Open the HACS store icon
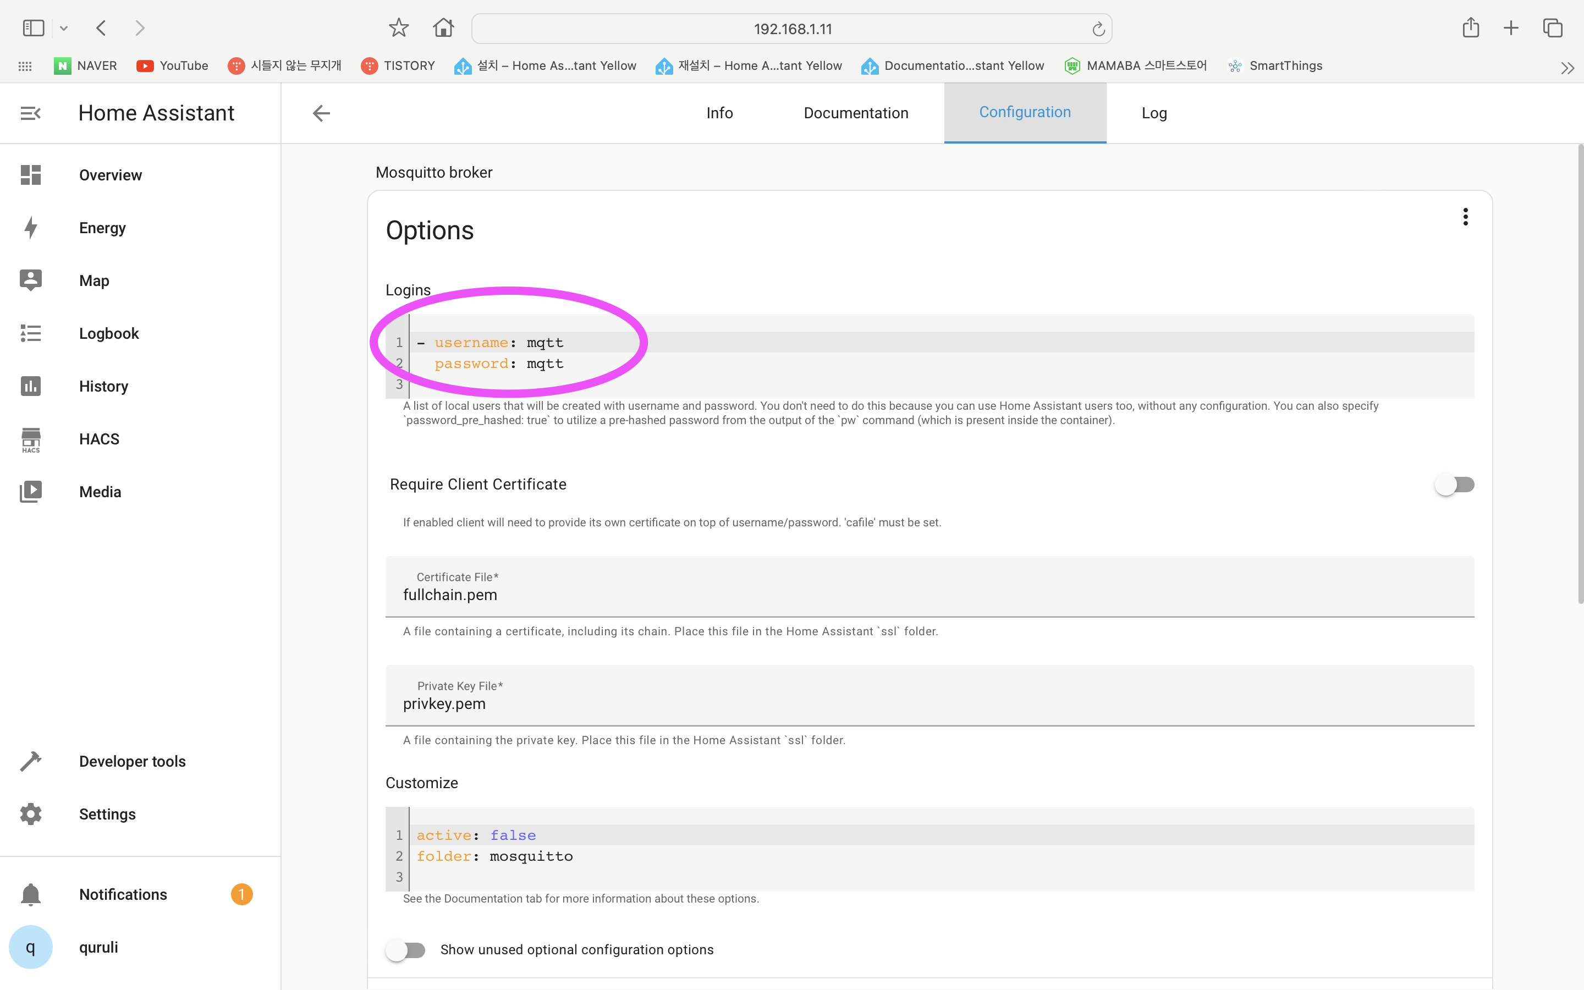Image resolution: width=1584 pixels, height=990 pixels. click(30, 439)
